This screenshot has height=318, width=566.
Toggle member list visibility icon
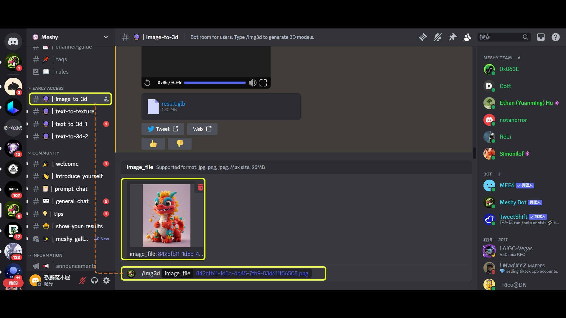pos(467,37)
